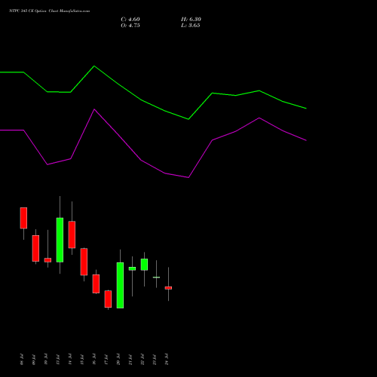Click the green candle above 22 Jul
Screen dimensions: 377x377
click(144, 265)
